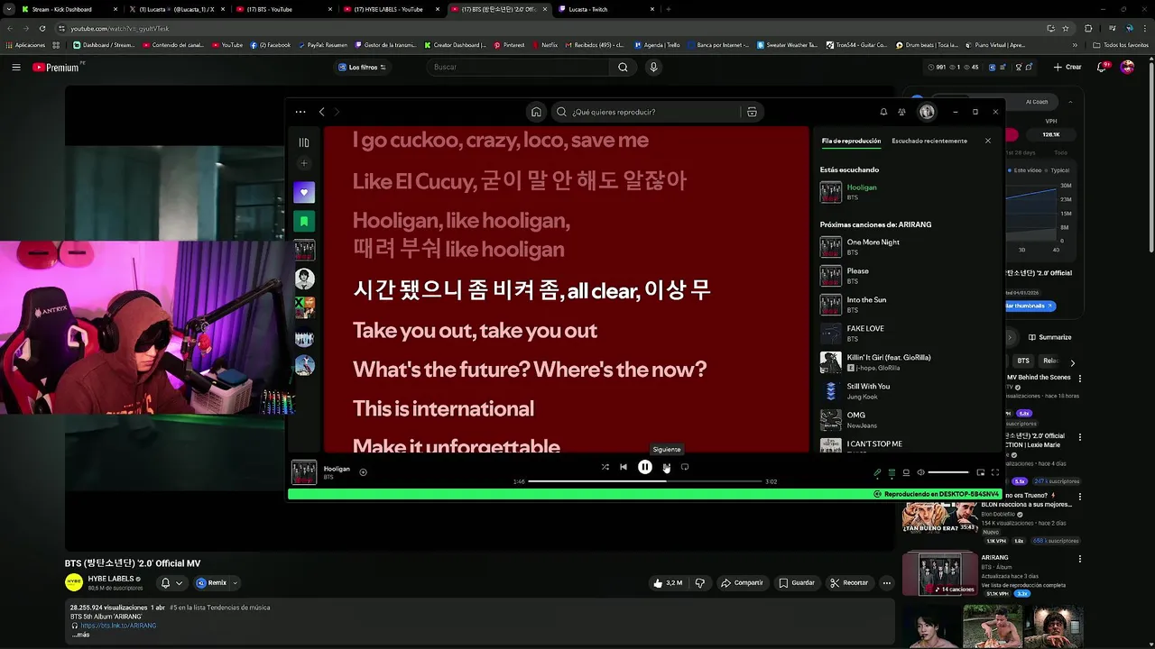Open connect to a device in Spotify

906,472
